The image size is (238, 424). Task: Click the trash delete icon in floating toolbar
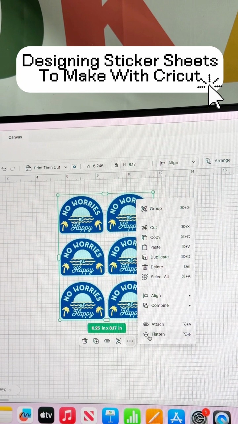pos(85,341)
